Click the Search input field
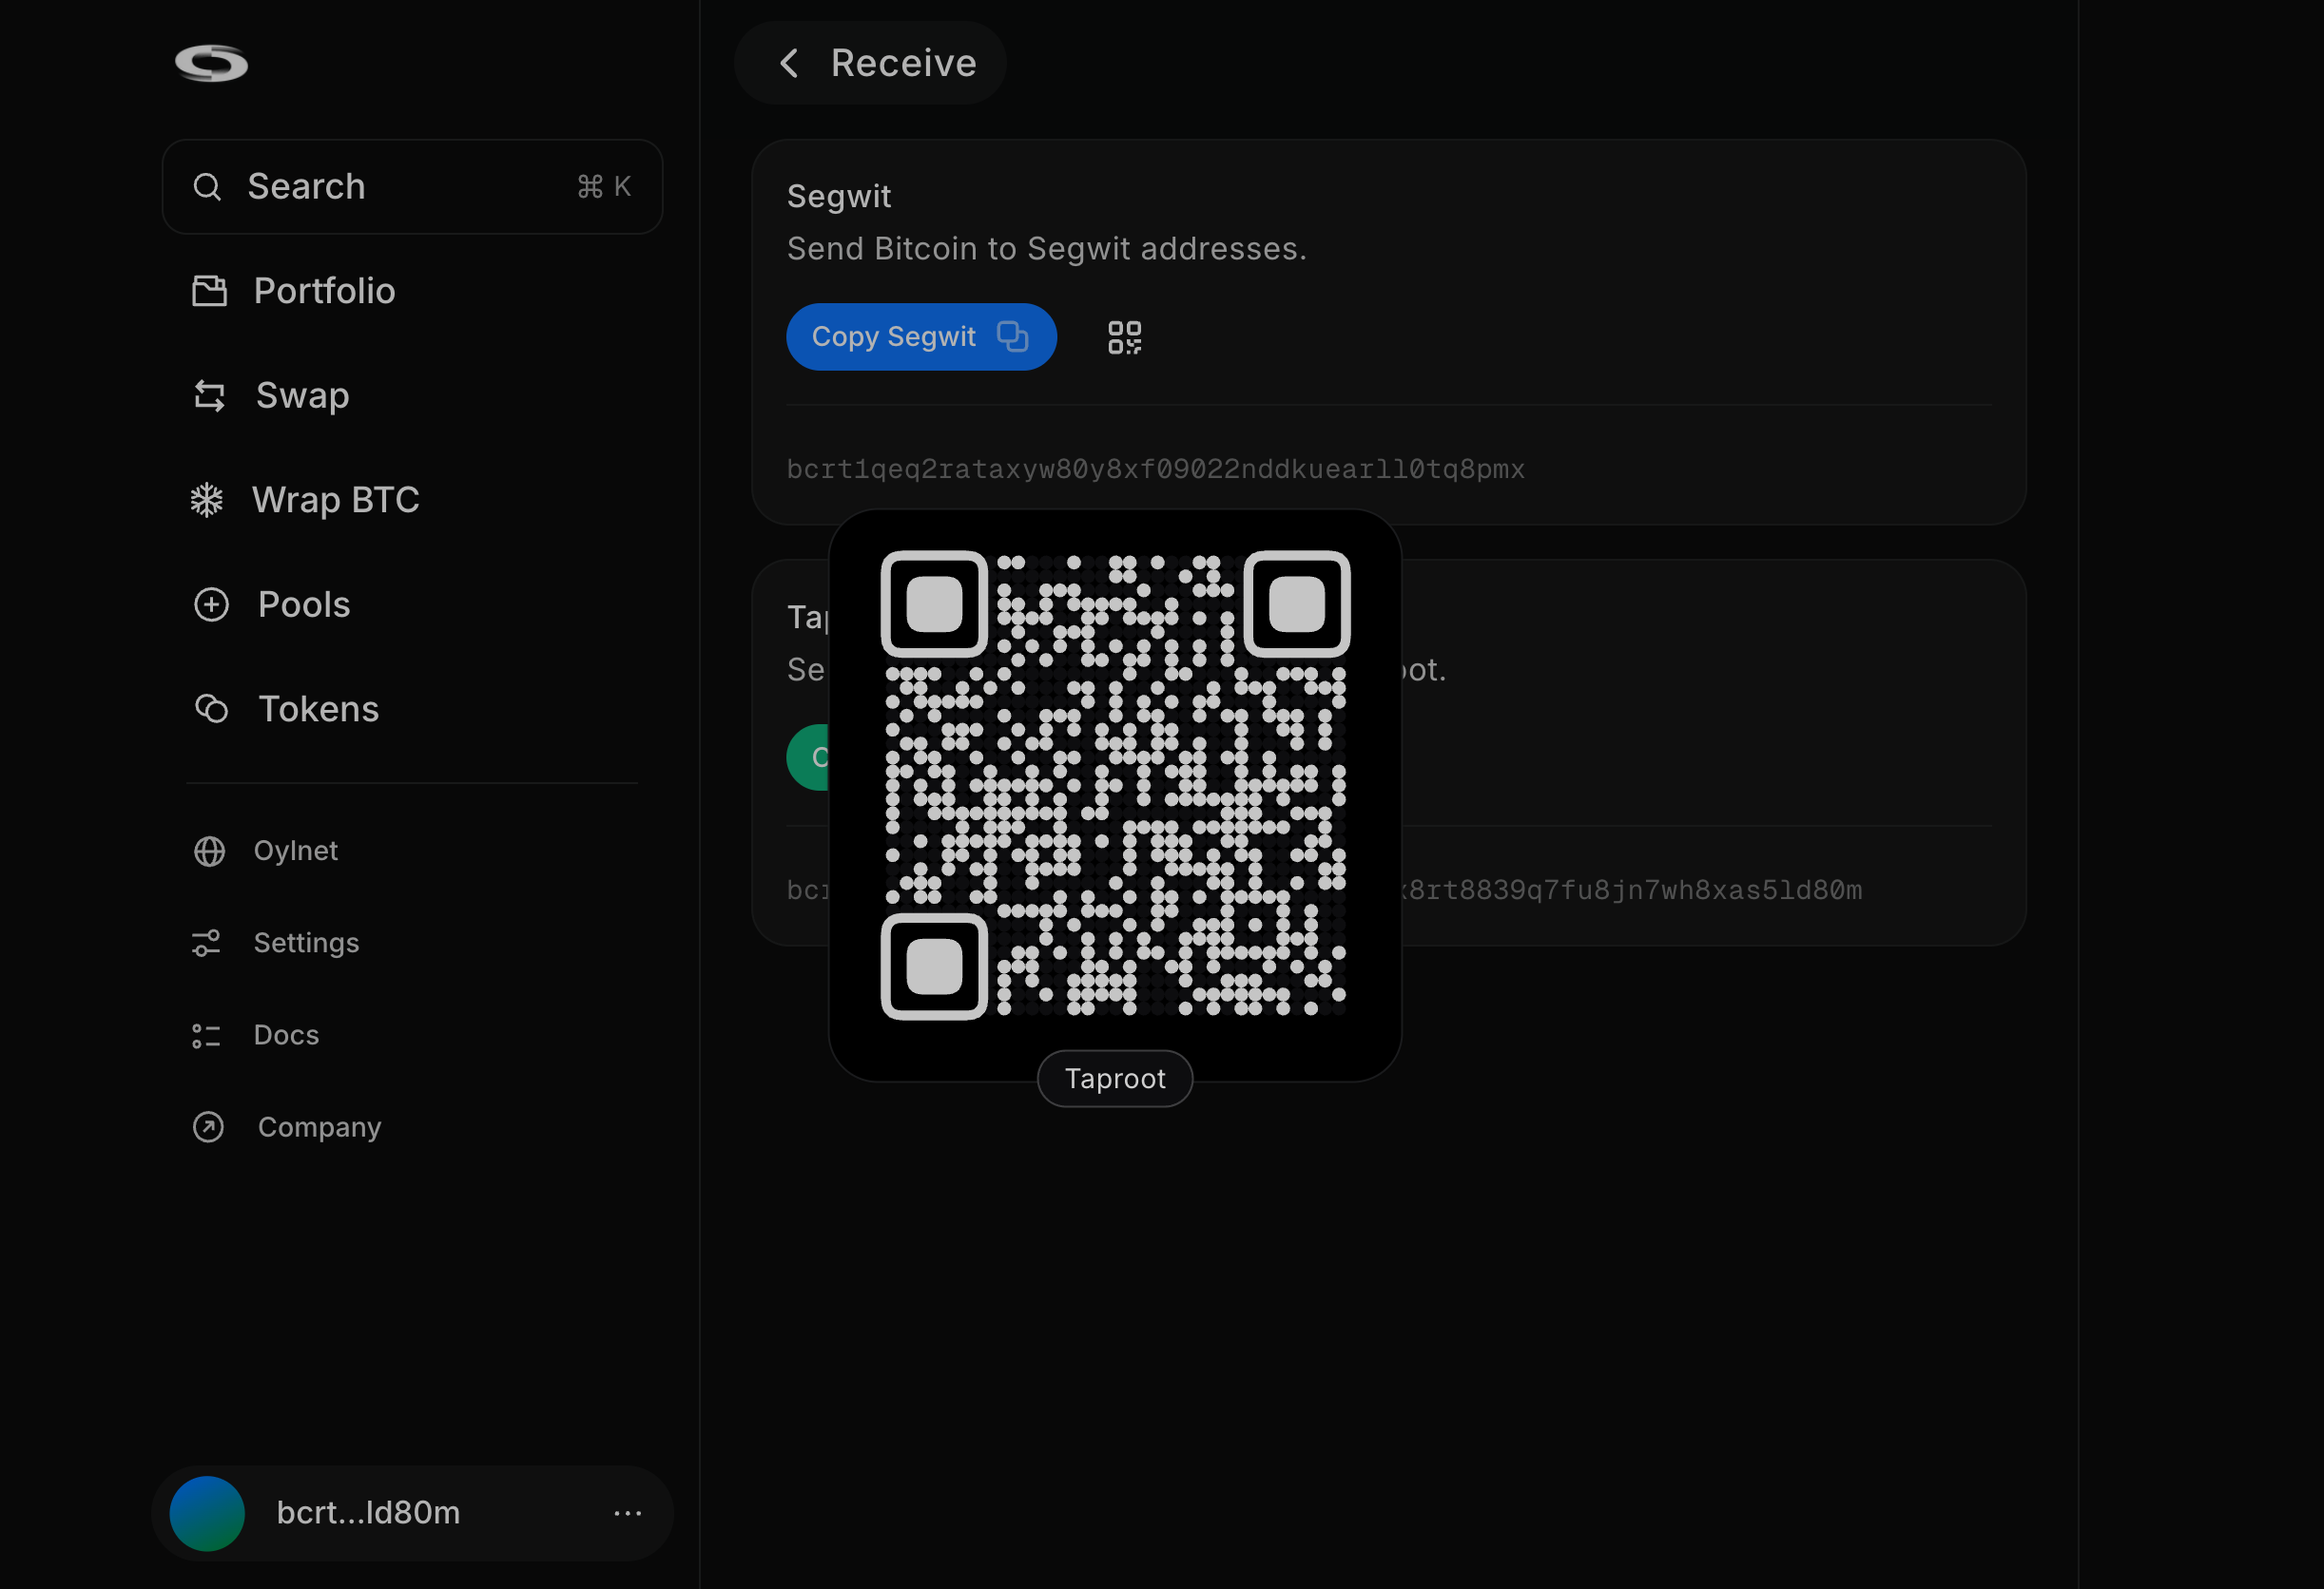 tap(412, 187)
